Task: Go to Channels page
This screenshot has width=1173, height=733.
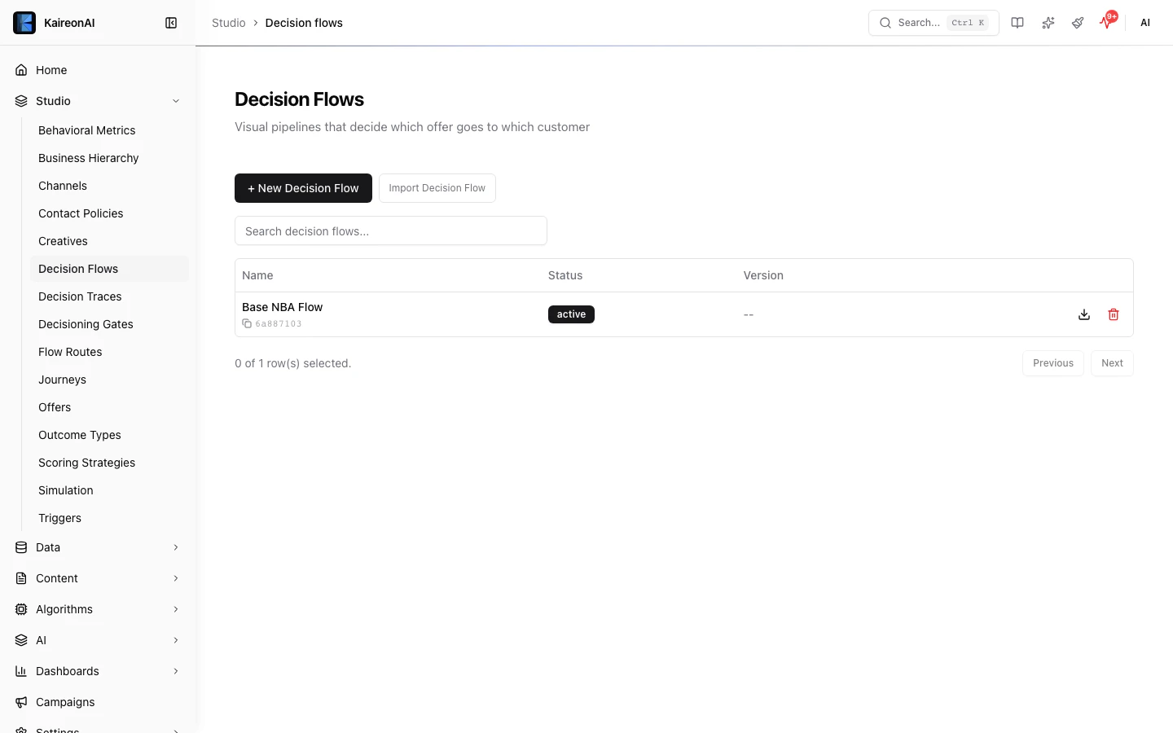Action: click(x=109, y=186)
